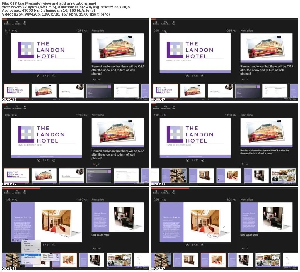This screenshot has height=272, width=300.
Task: Click End Show icon in the 00:00:37 frame
Action: click(7, 23)
